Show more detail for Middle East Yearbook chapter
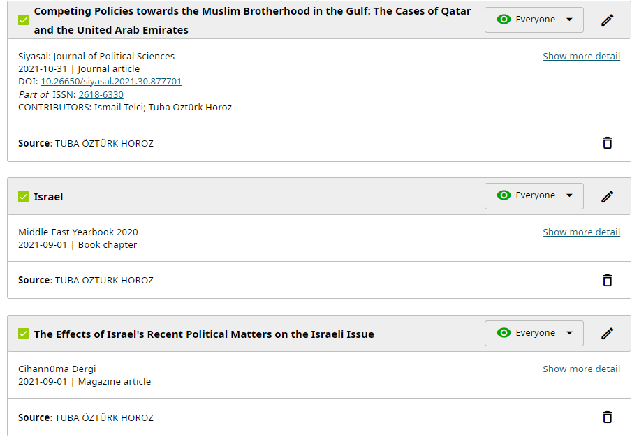 pos(581,232)
